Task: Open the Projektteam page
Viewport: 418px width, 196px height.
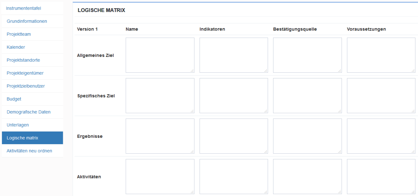Action: click(32, 34)
